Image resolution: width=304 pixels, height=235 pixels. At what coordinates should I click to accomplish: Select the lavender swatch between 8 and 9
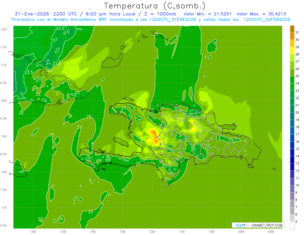click(x=292, y=196)
